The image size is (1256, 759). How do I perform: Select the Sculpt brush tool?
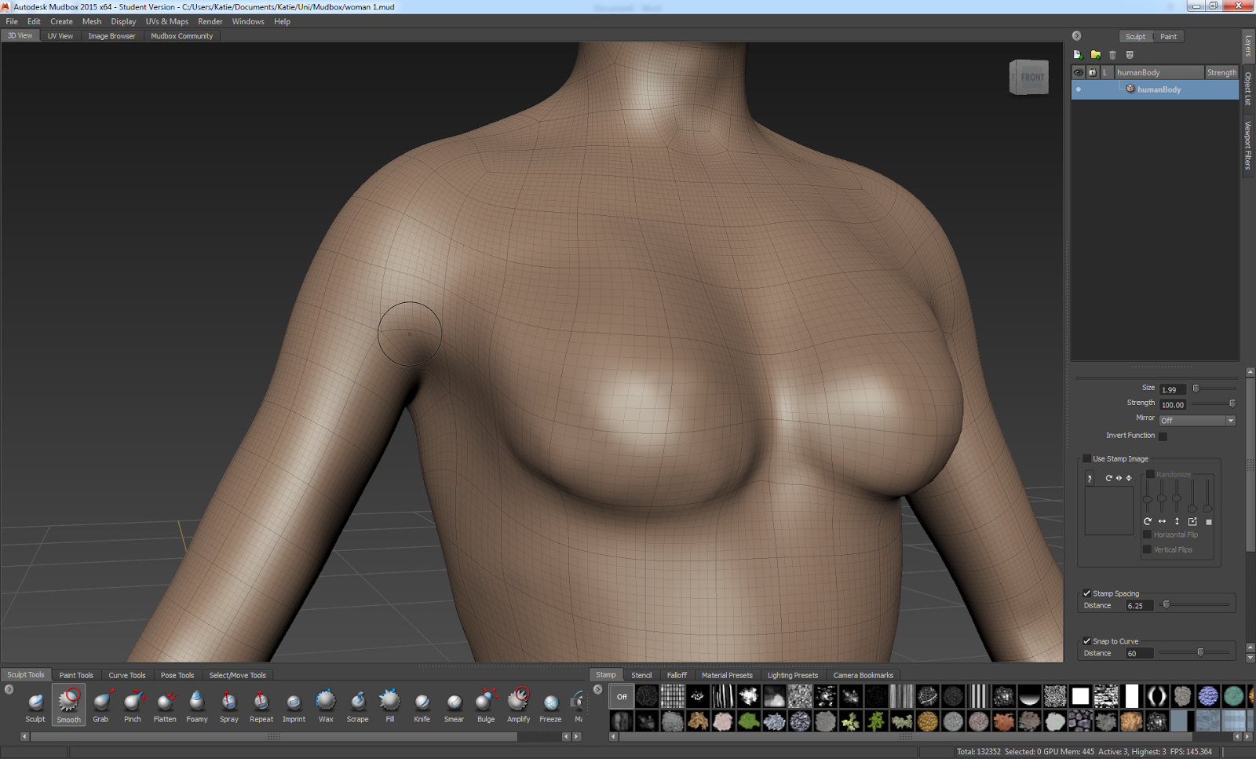(x=35, y=706)
